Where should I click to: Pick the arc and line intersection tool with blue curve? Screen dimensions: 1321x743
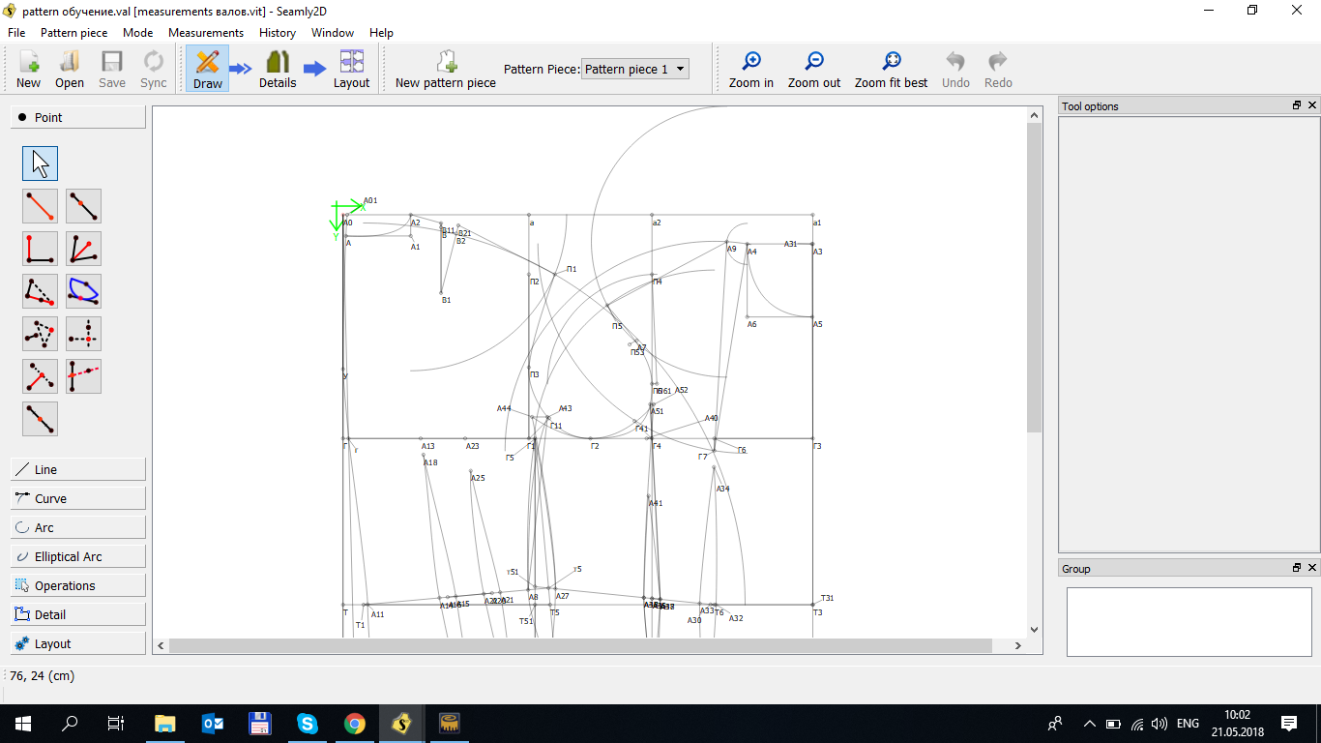pos(83,291)
